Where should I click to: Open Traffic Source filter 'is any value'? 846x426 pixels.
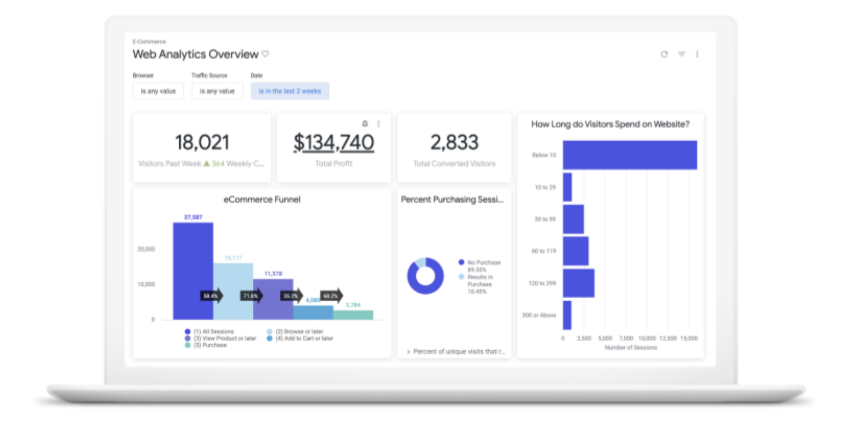217,91
